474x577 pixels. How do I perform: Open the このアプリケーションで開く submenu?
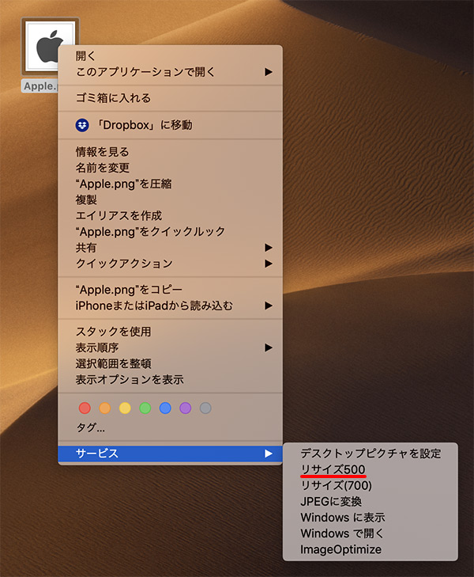click(170, 72)
